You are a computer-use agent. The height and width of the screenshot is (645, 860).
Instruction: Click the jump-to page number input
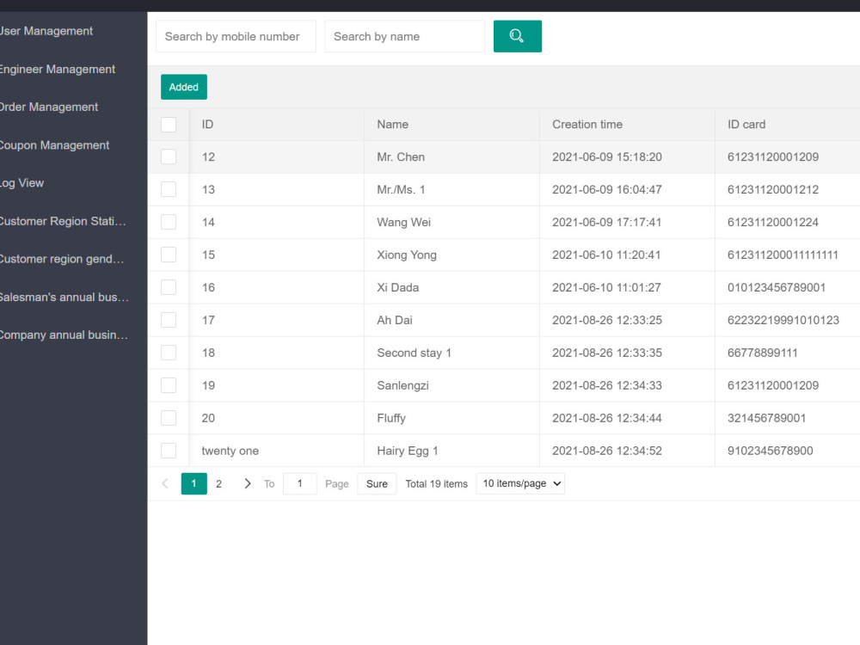coord(299,483)
